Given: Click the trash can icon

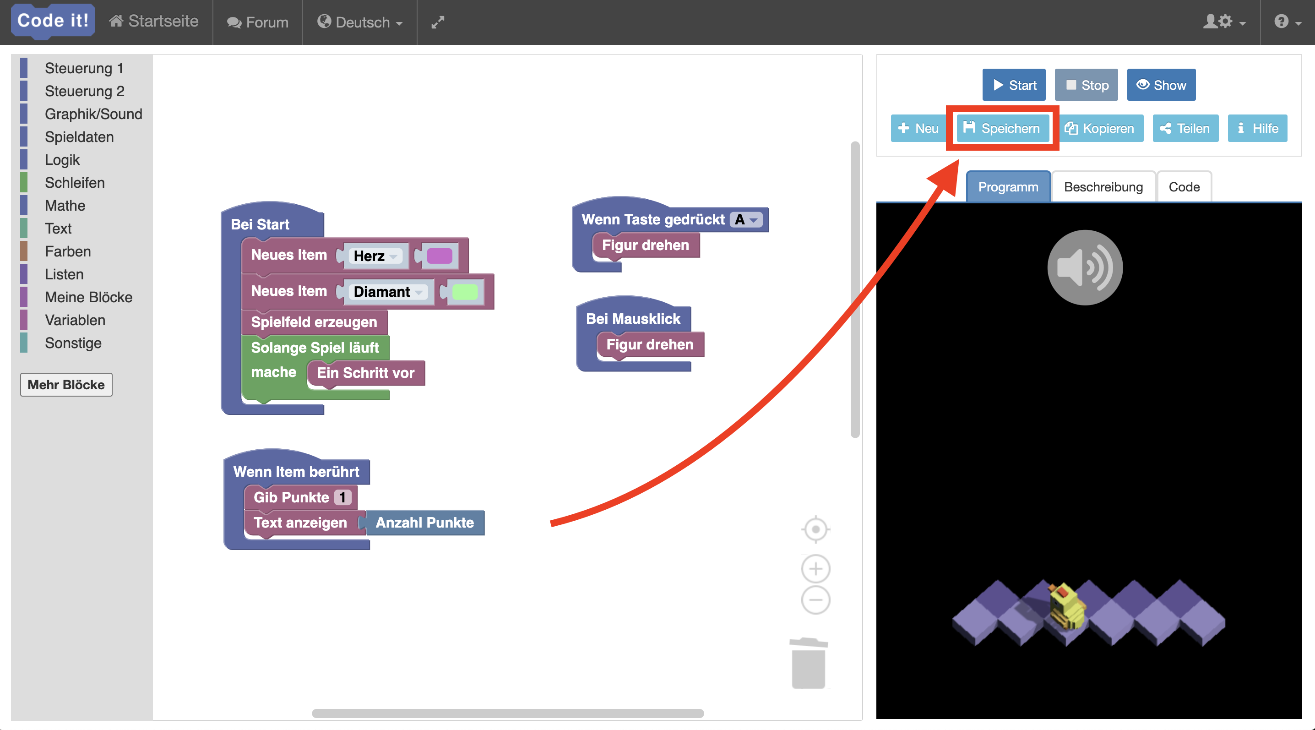Looking at the screenshot, I should tap(808, 664).
